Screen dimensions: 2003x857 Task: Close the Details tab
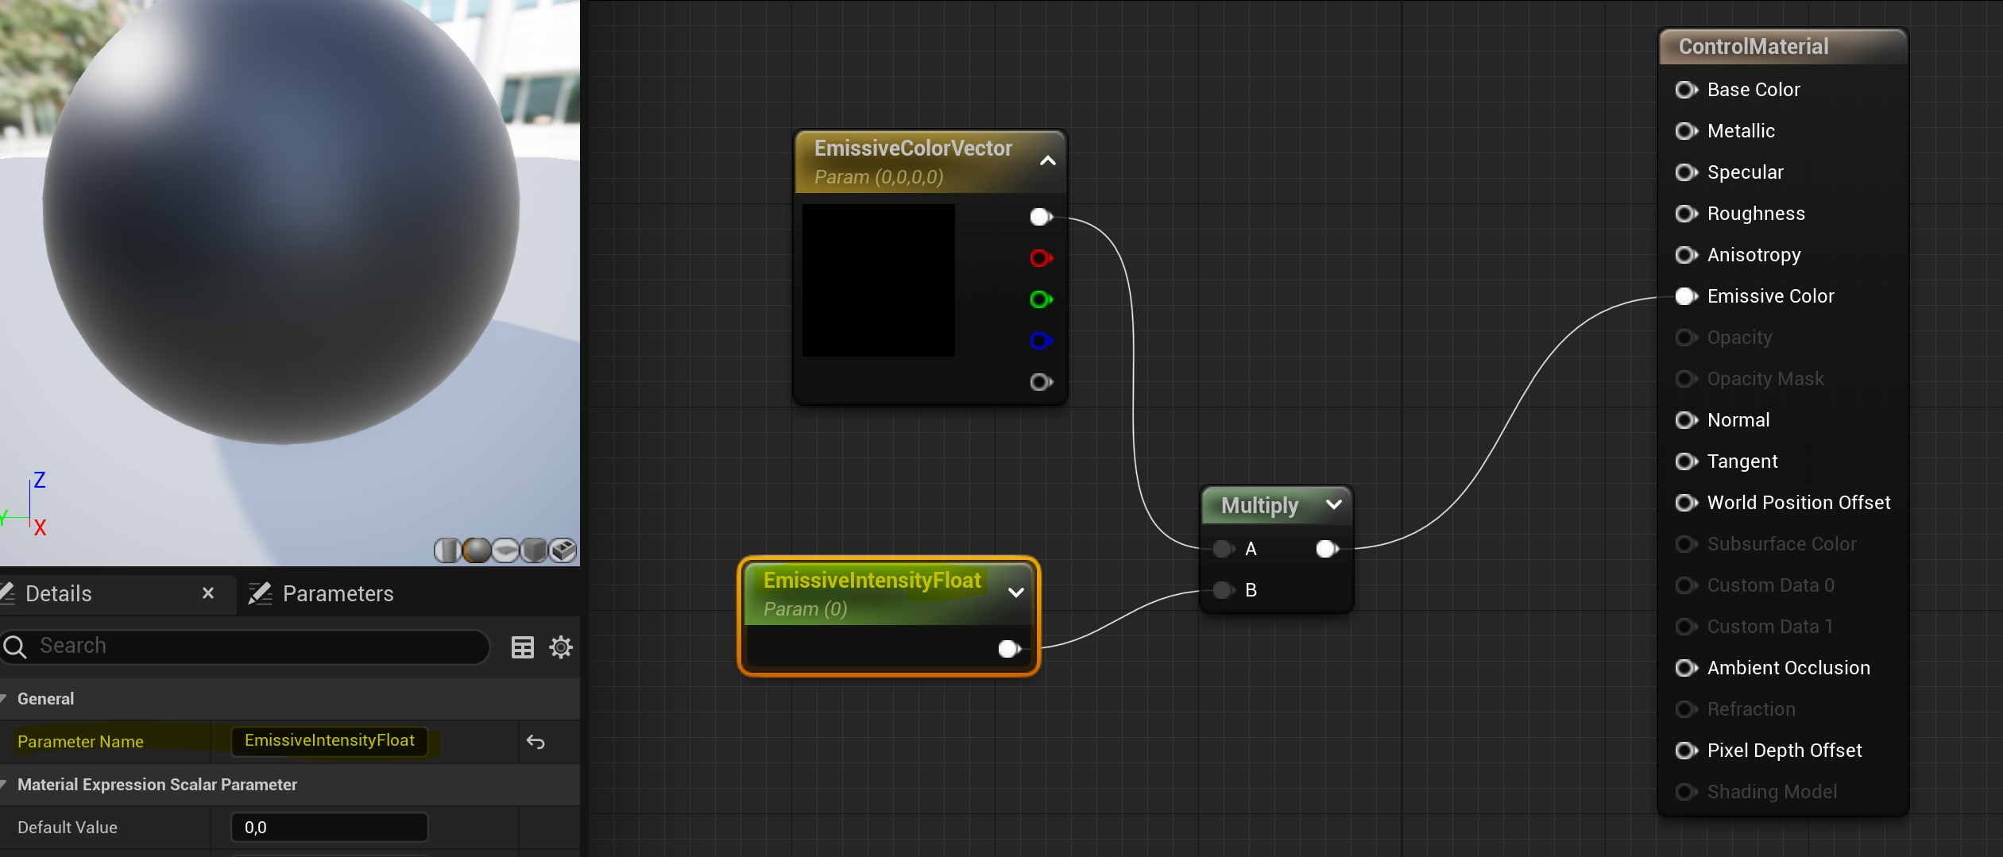pos(208,593)
